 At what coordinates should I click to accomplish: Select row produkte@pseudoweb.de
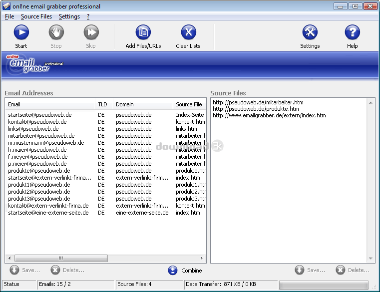point(106,171)
